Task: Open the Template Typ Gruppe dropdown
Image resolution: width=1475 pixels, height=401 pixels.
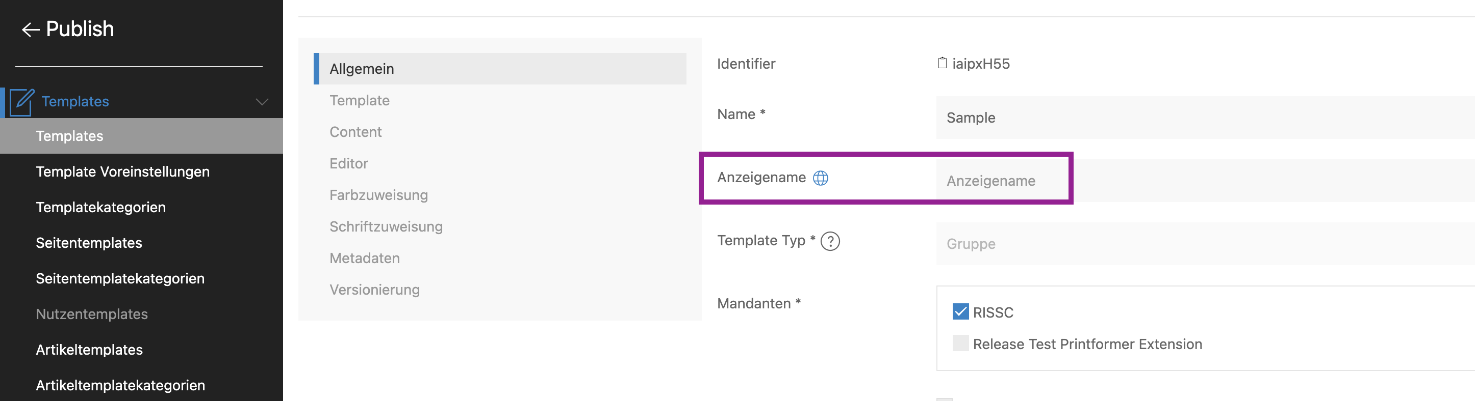Action: [x=1203, y=244]
